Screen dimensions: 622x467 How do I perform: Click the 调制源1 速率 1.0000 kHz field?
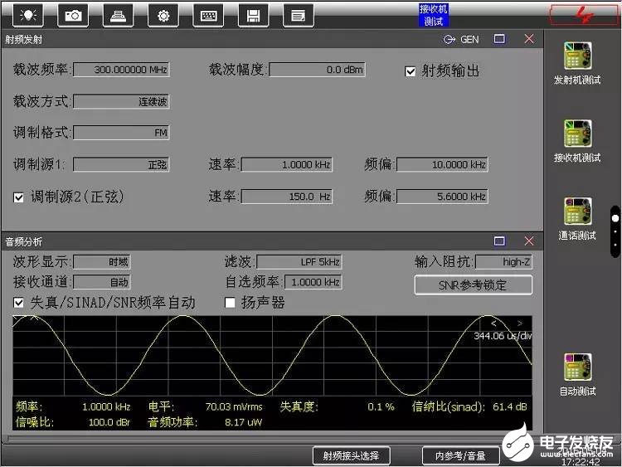(287, 164)
